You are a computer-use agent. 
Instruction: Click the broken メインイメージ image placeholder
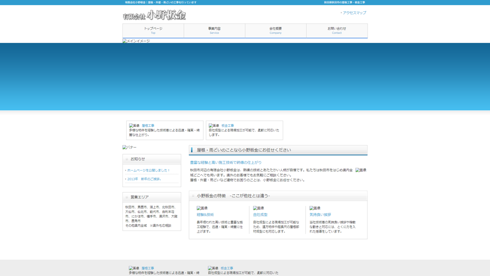tap(136, 41)
